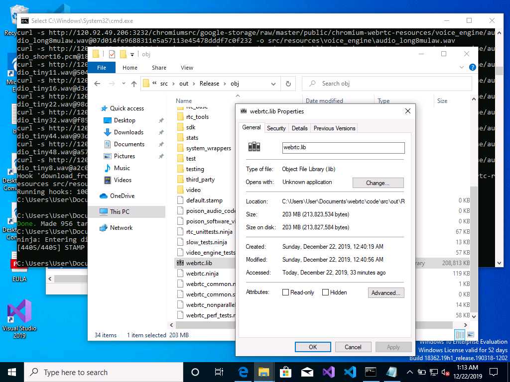Image resolution: width=510 pixels, height=382 pixels.
Task: Select Quick access in navigation pane
Action: pos(126,108)
